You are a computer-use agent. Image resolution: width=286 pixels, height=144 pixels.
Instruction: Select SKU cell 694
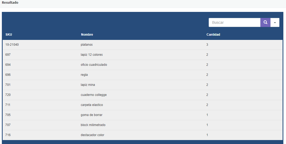8,65
